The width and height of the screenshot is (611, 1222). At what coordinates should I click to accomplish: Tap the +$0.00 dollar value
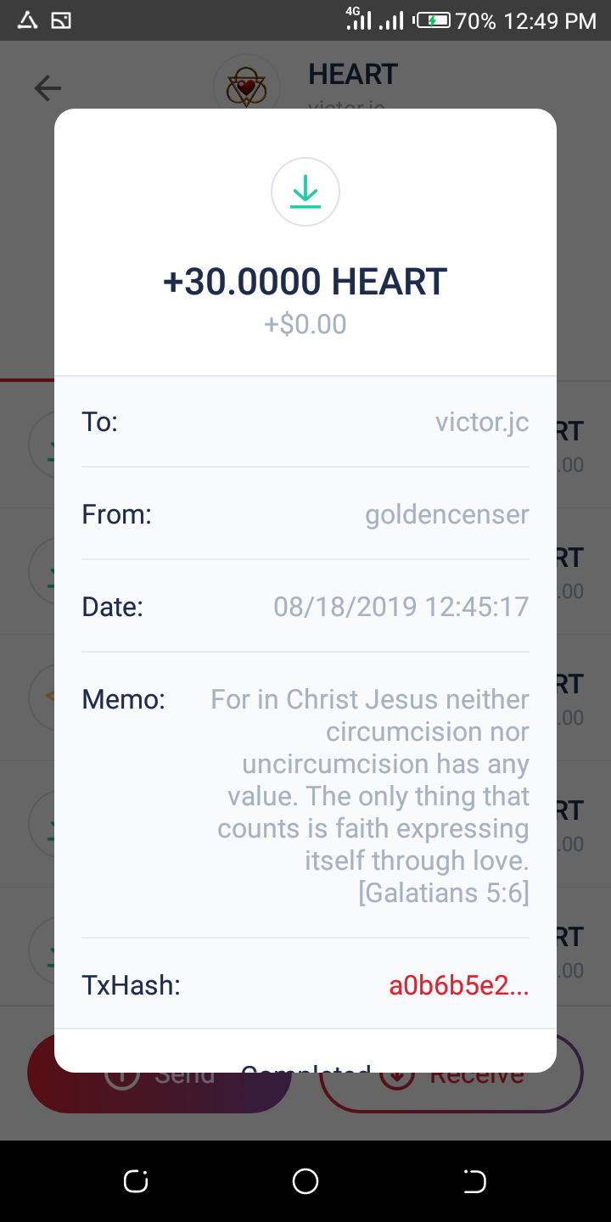click(x=305, y=324)
